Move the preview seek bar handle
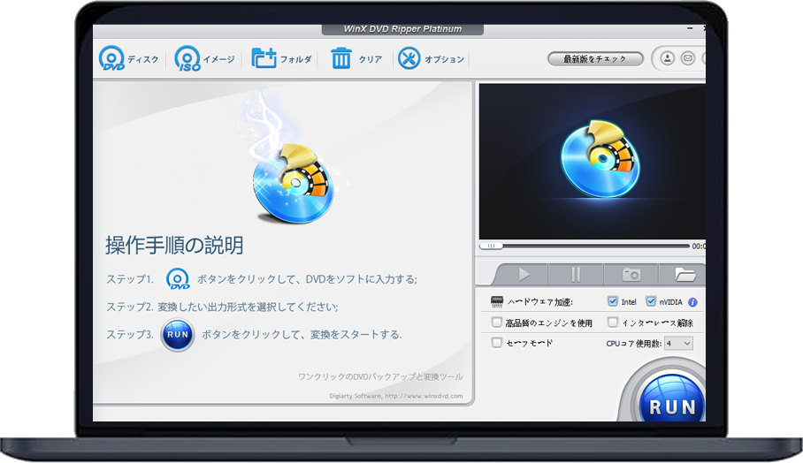Screen dimensions: 803x463 [x=491, y=247]
